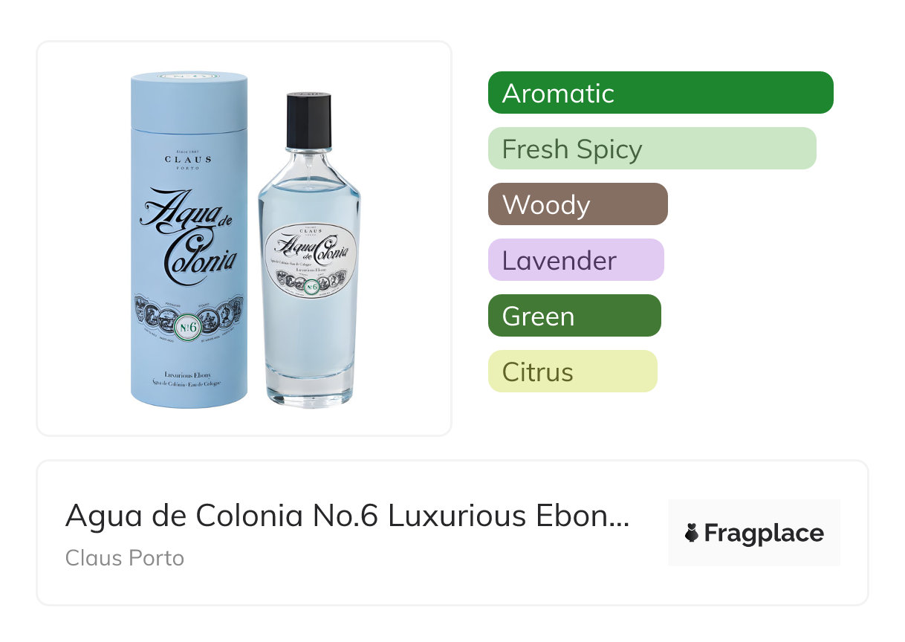
Task: Choose the Woody accord bar
Action: 578,204
